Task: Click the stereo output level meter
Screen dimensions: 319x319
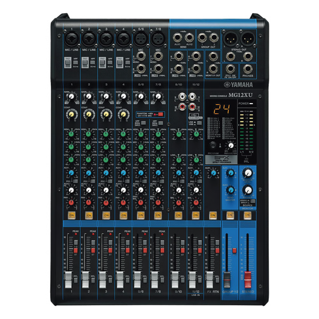Action: click(247, 130)
